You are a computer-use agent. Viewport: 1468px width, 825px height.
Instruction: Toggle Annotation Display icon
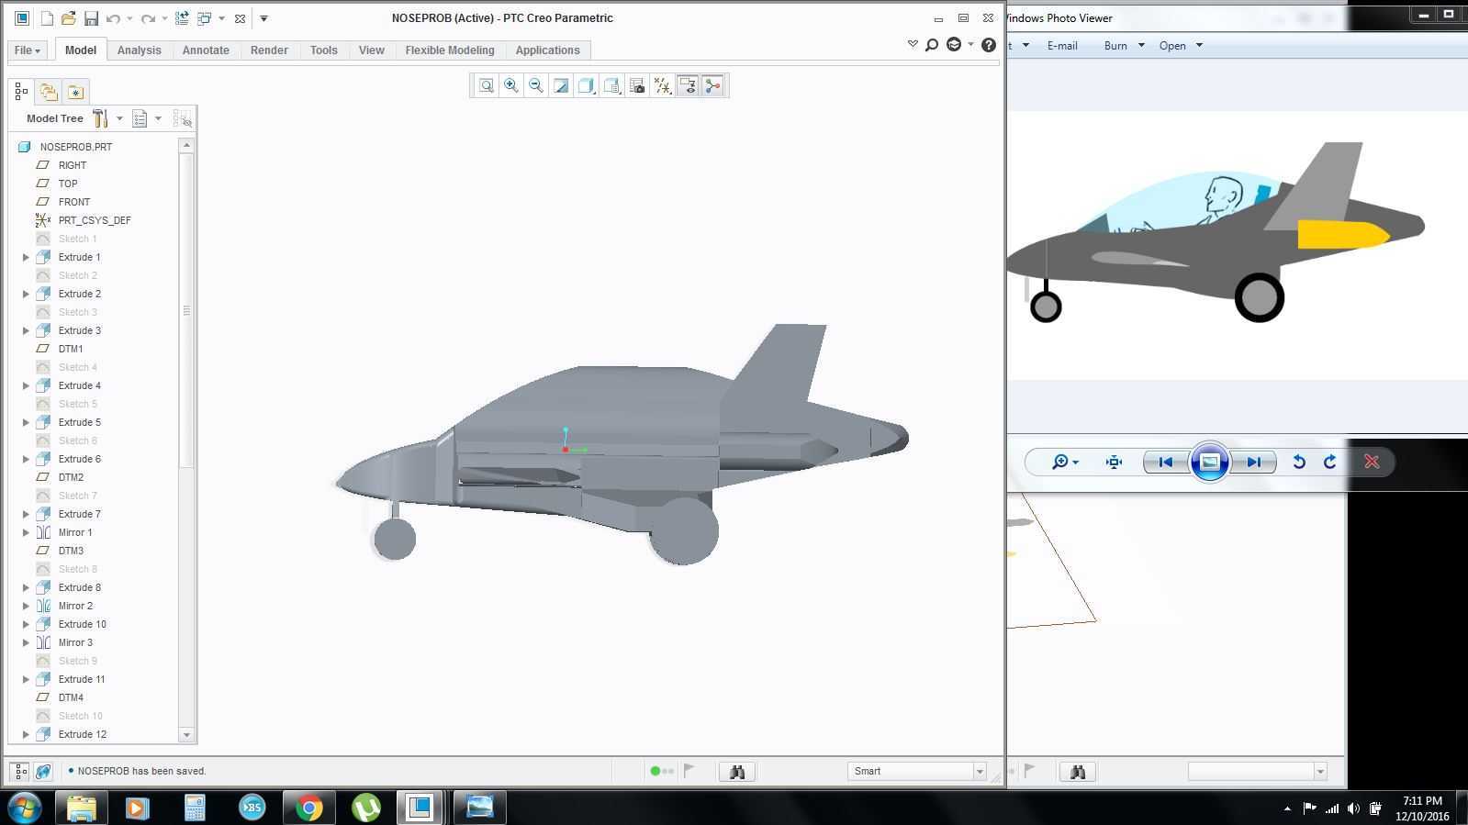point(687,85)
